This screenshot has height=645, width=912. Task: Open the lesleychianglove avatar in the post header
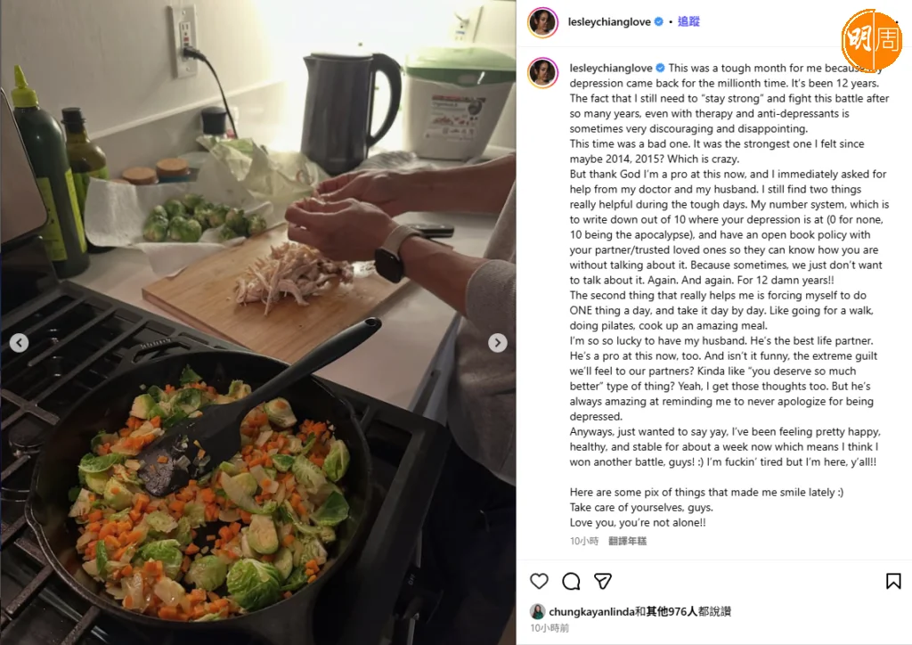pyautogui.click(x=542, y=22)
